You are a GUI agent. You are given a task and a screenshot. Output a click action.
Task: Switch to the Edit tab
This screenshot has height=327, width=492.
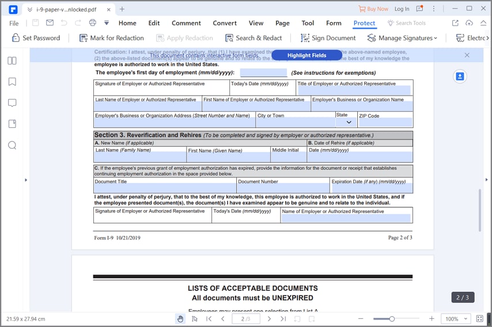(154, 23)
